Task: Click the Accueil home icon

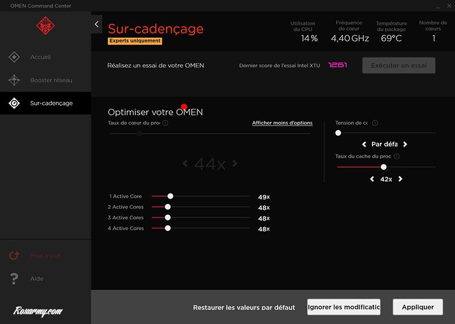Action: click(14, 57)
